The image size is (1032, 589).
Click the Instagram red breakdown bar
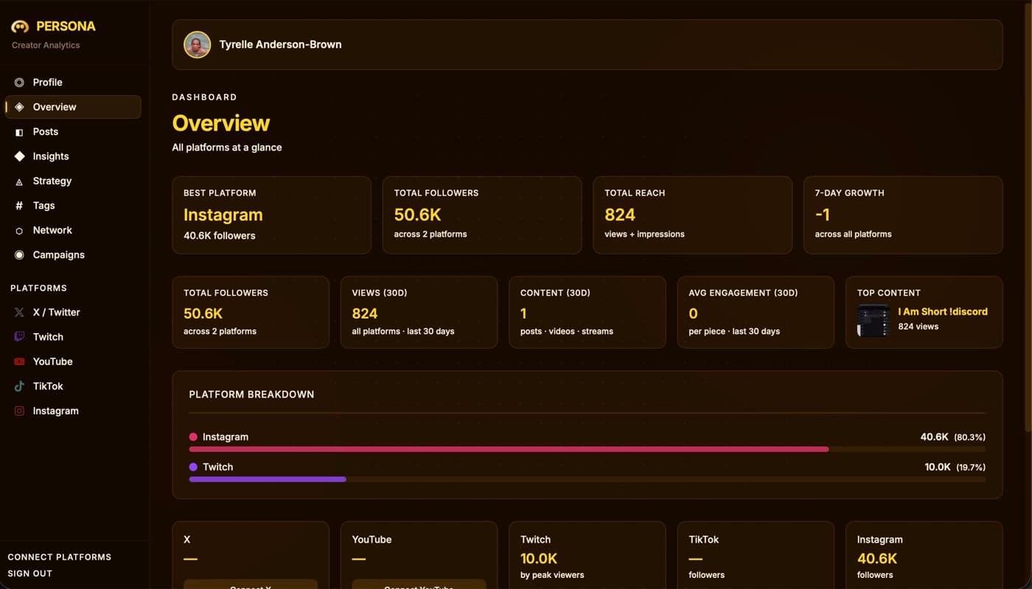(509, 449)
